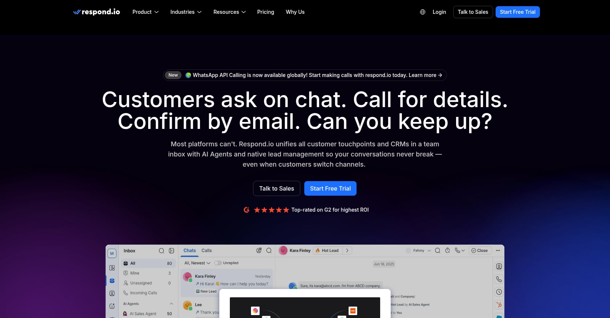
Task: Select the Unassigned inbox filter
Action: [x=148, y=283]
